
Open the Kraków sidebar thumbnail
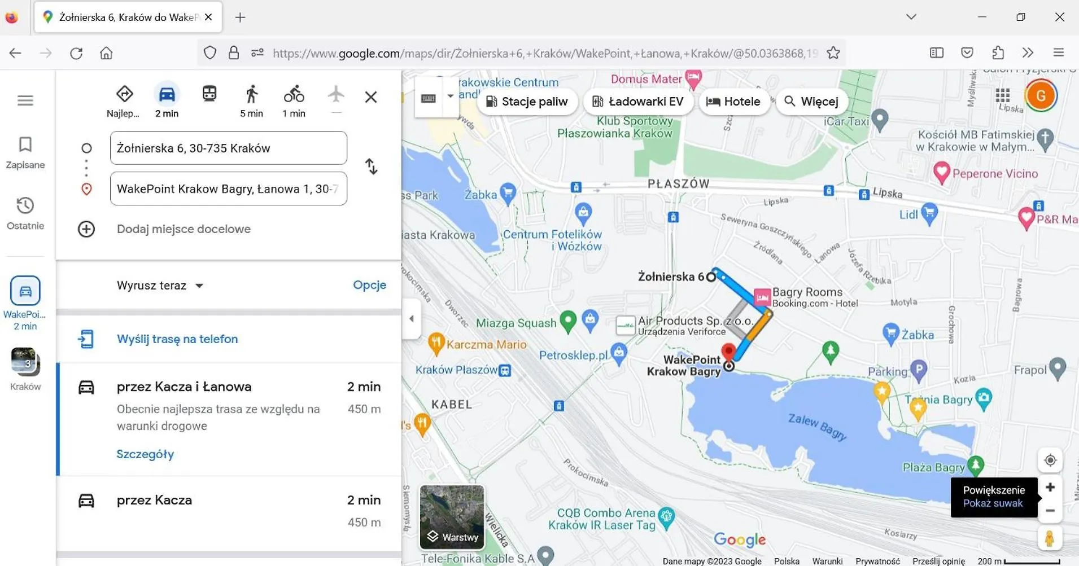[25, 370]
